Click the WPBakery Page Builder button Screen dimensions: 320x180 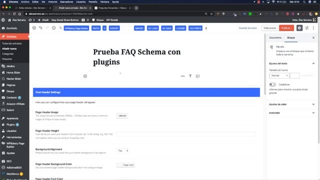pyautogui.click(x=76, y=28)
